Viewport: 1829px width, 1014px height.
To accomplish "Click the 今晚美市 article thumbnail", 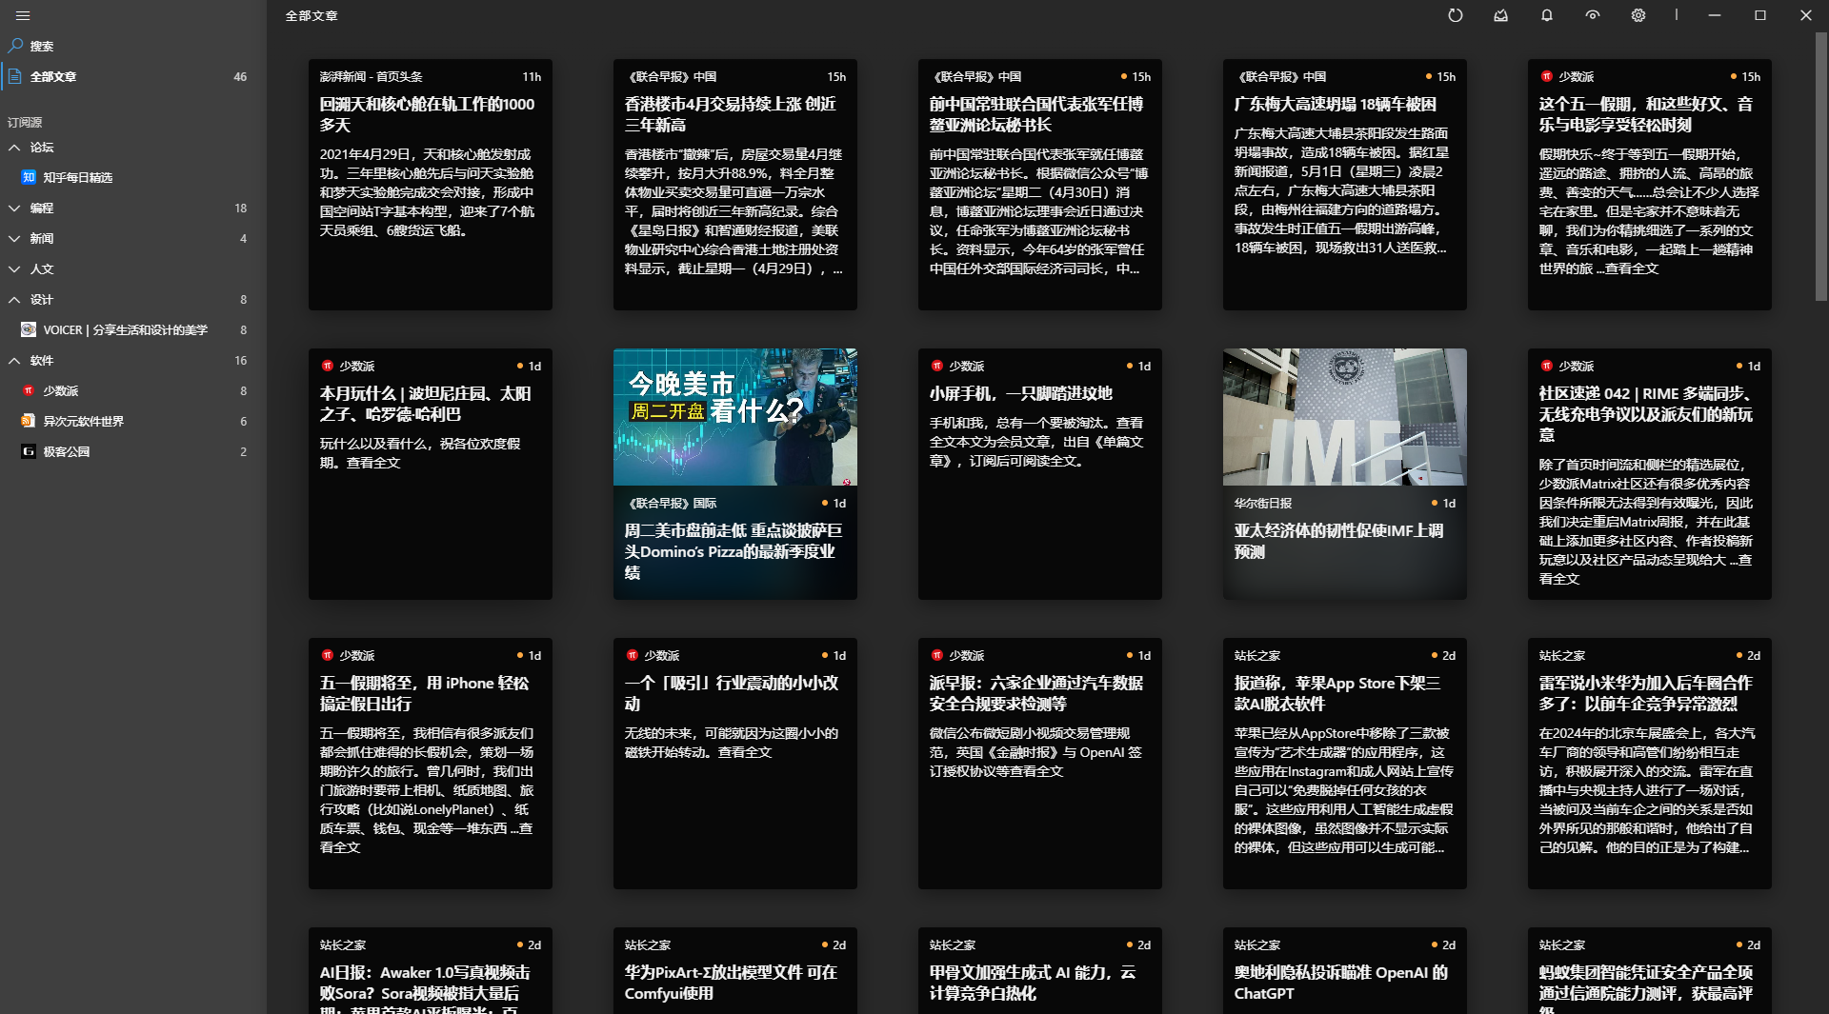I will coord(735,417).
